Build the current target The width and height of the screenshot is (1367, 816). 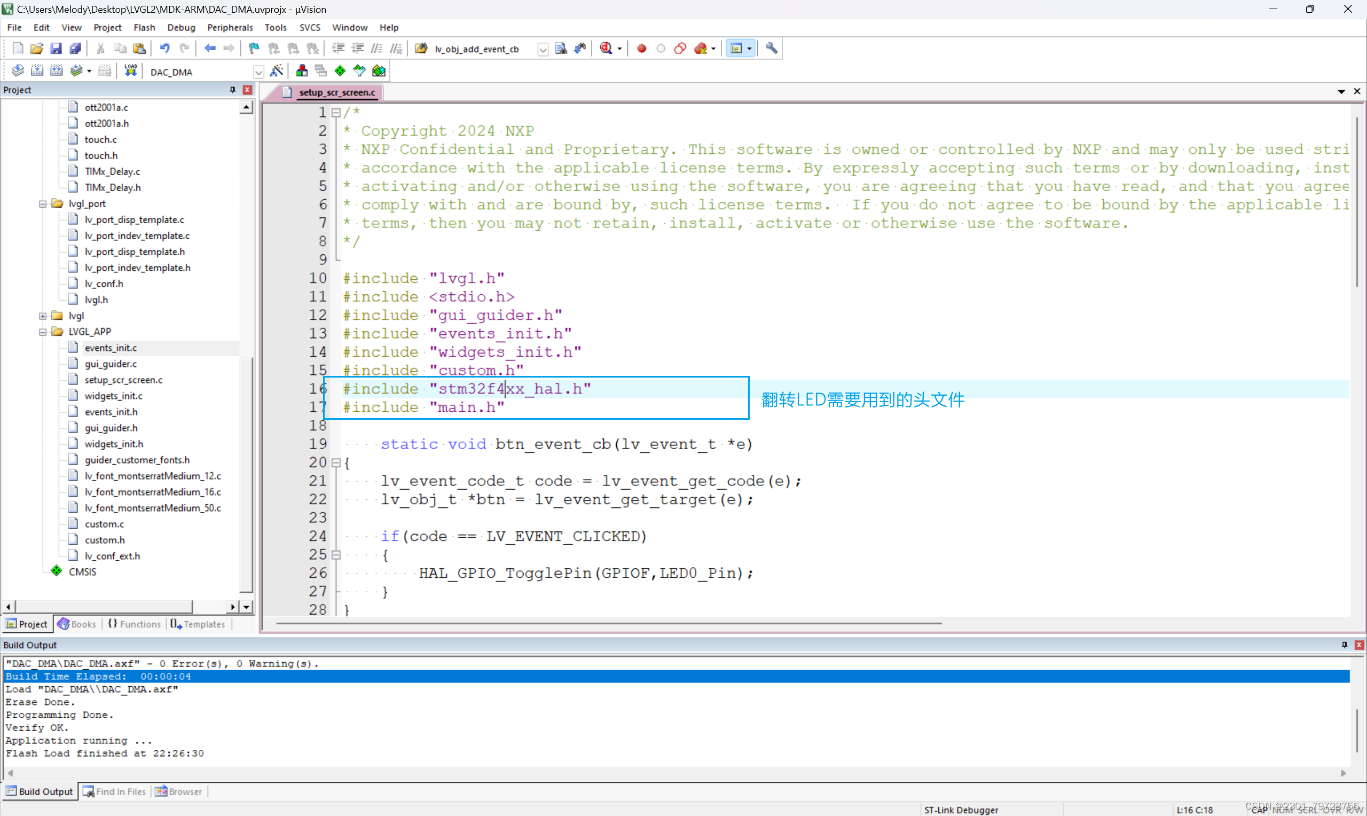coord(37,70)
